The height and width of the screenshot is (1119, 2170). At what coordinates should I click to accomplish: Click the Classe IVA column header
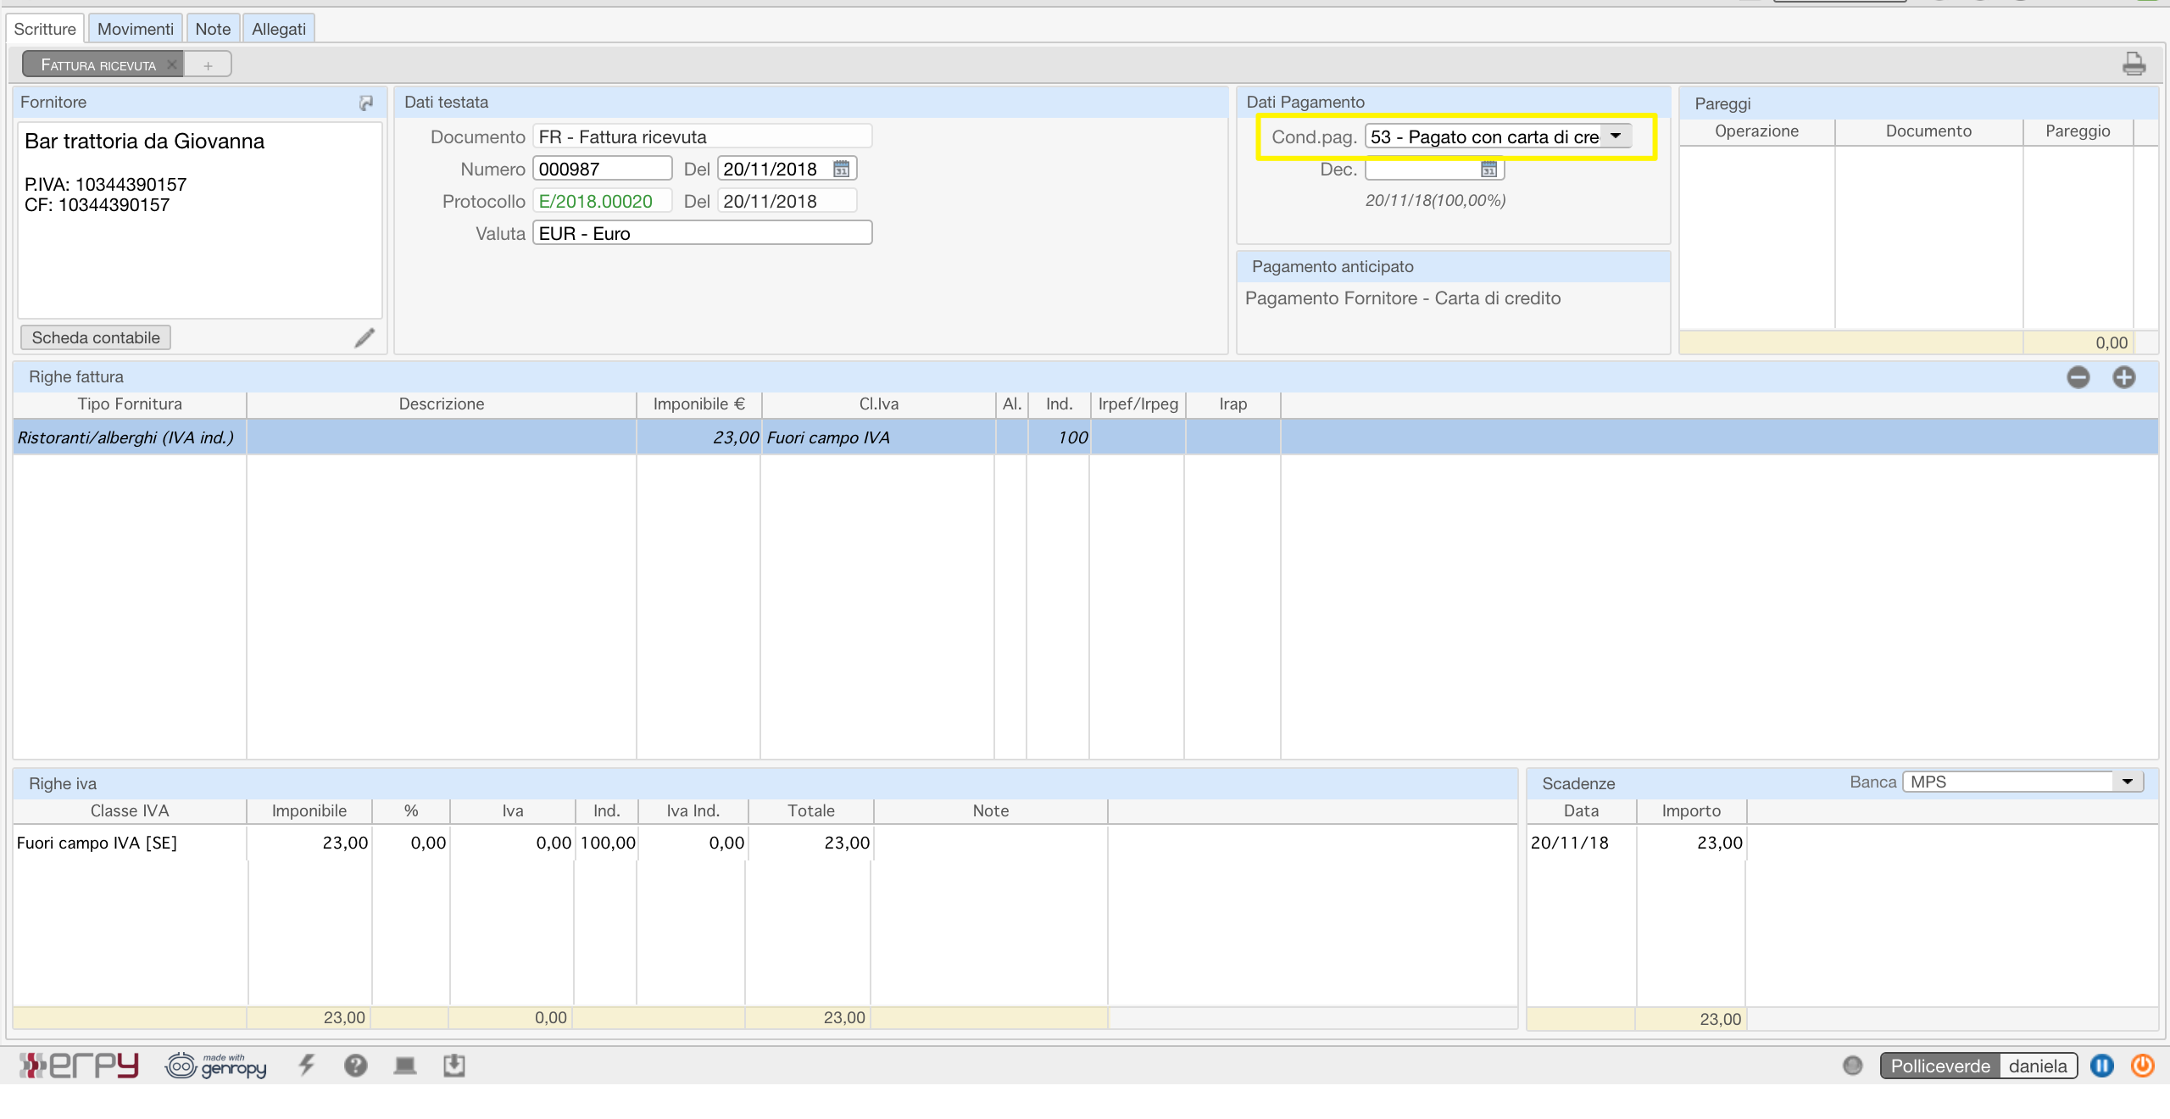tap(130, 811)
